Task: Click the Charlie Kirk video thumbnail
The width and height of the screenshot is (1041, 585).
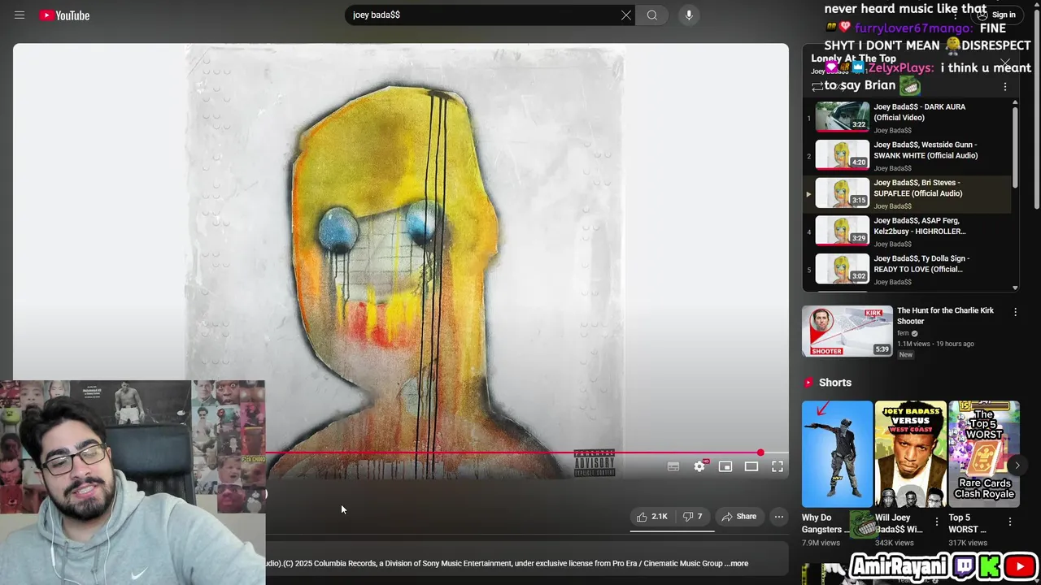Action: tap(847, 331)
